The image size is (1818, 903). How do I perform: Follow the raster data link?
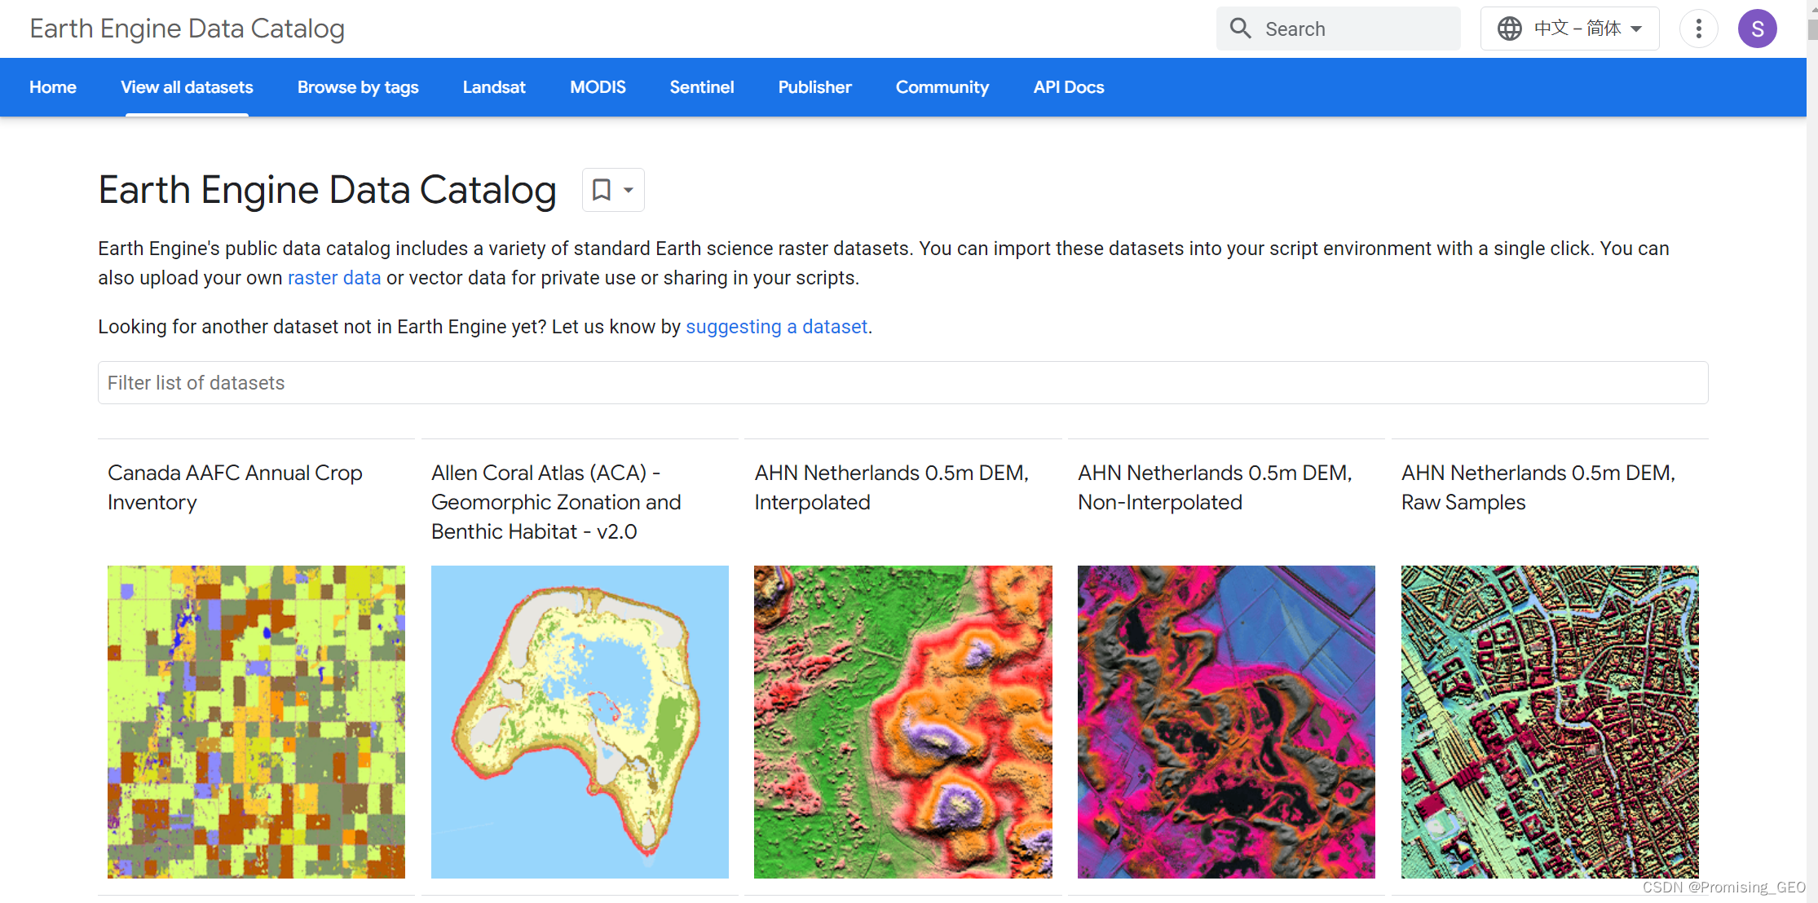[x=334, y=278]
